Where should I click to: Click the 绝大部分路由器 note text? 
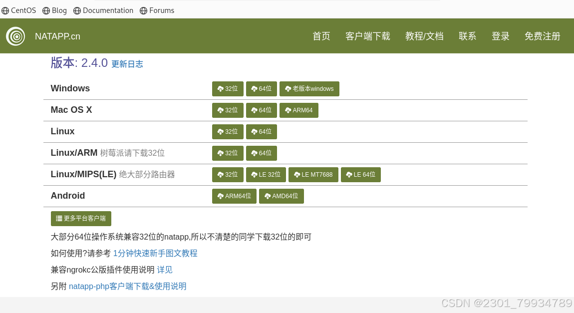[147, 175]
